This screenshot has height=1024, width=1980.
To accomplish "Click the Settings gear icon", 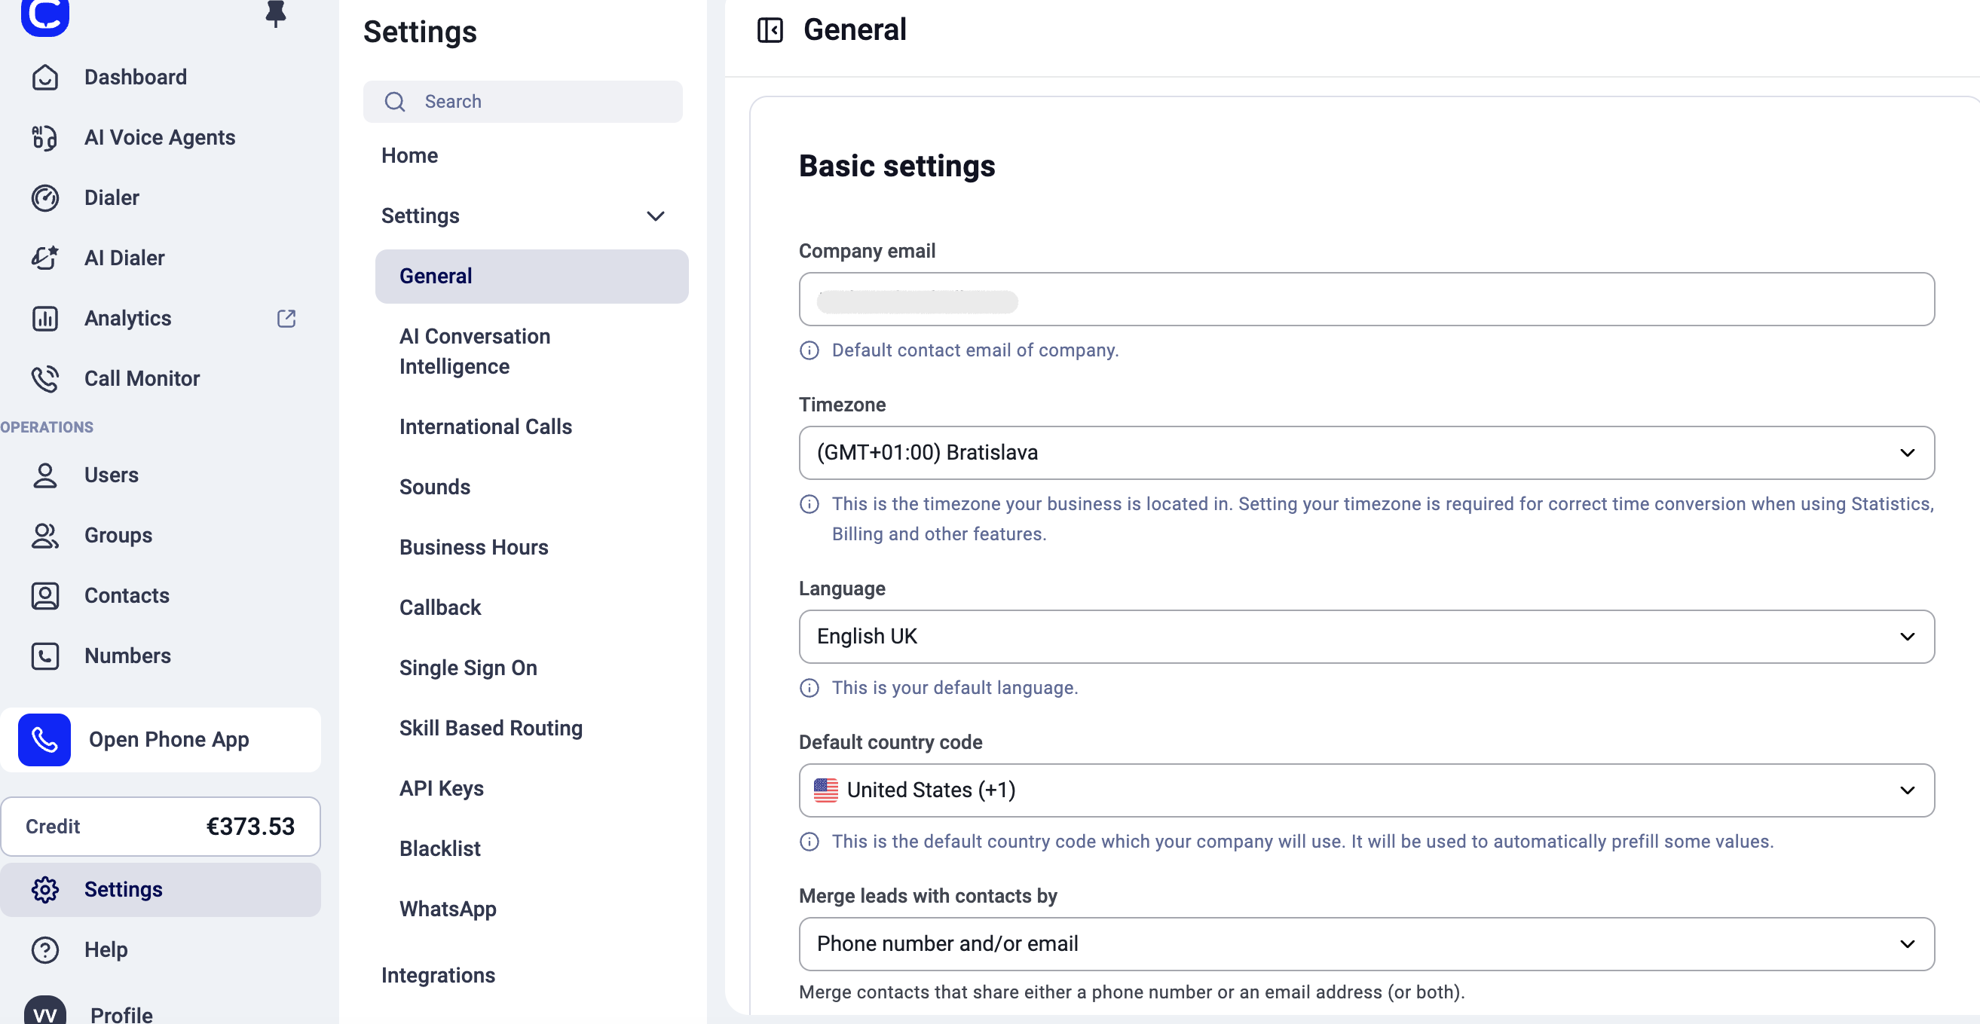I will pyautogui.click(x=44, y=890).
